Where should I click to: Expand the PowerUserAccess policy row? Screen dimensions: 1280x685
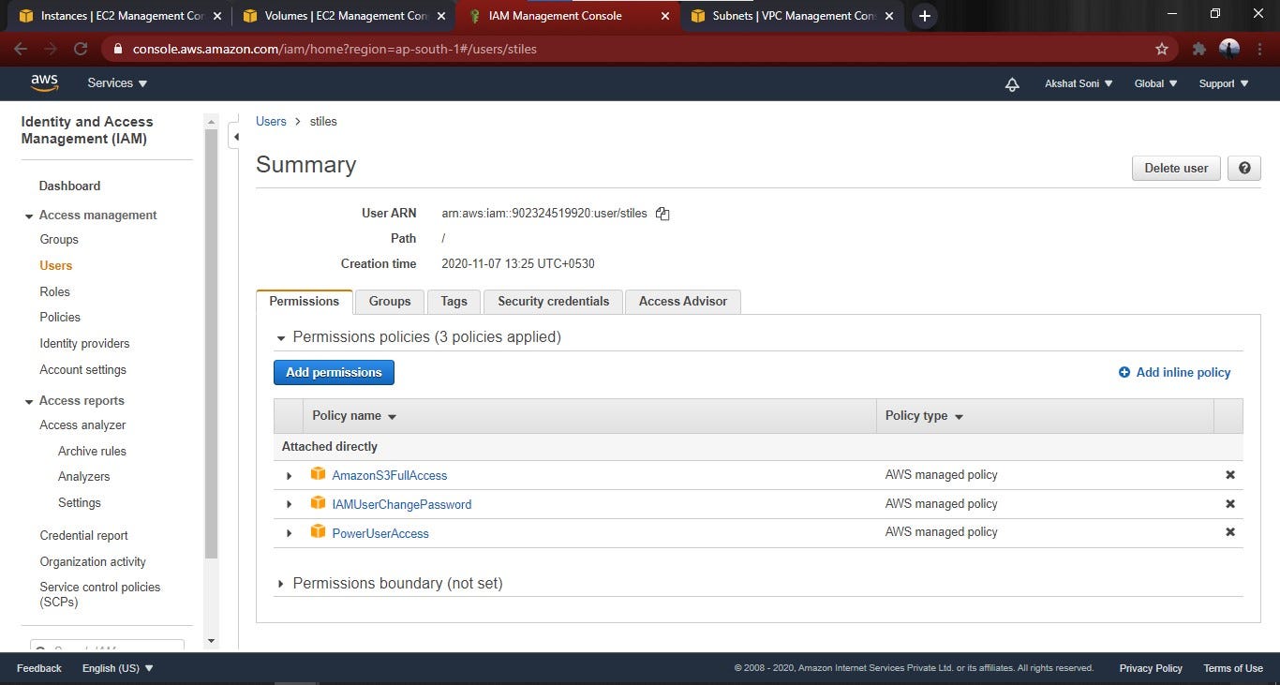[x=289, y=533]
